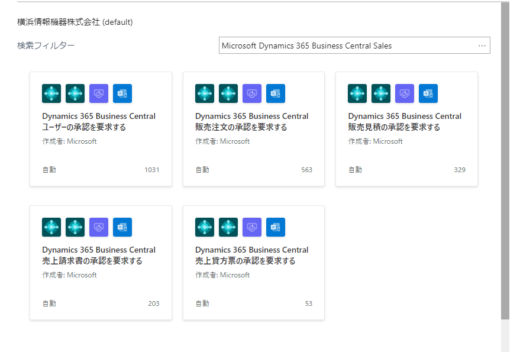Select the Approvals icon on 販売注文 card

tap(252, 93)
